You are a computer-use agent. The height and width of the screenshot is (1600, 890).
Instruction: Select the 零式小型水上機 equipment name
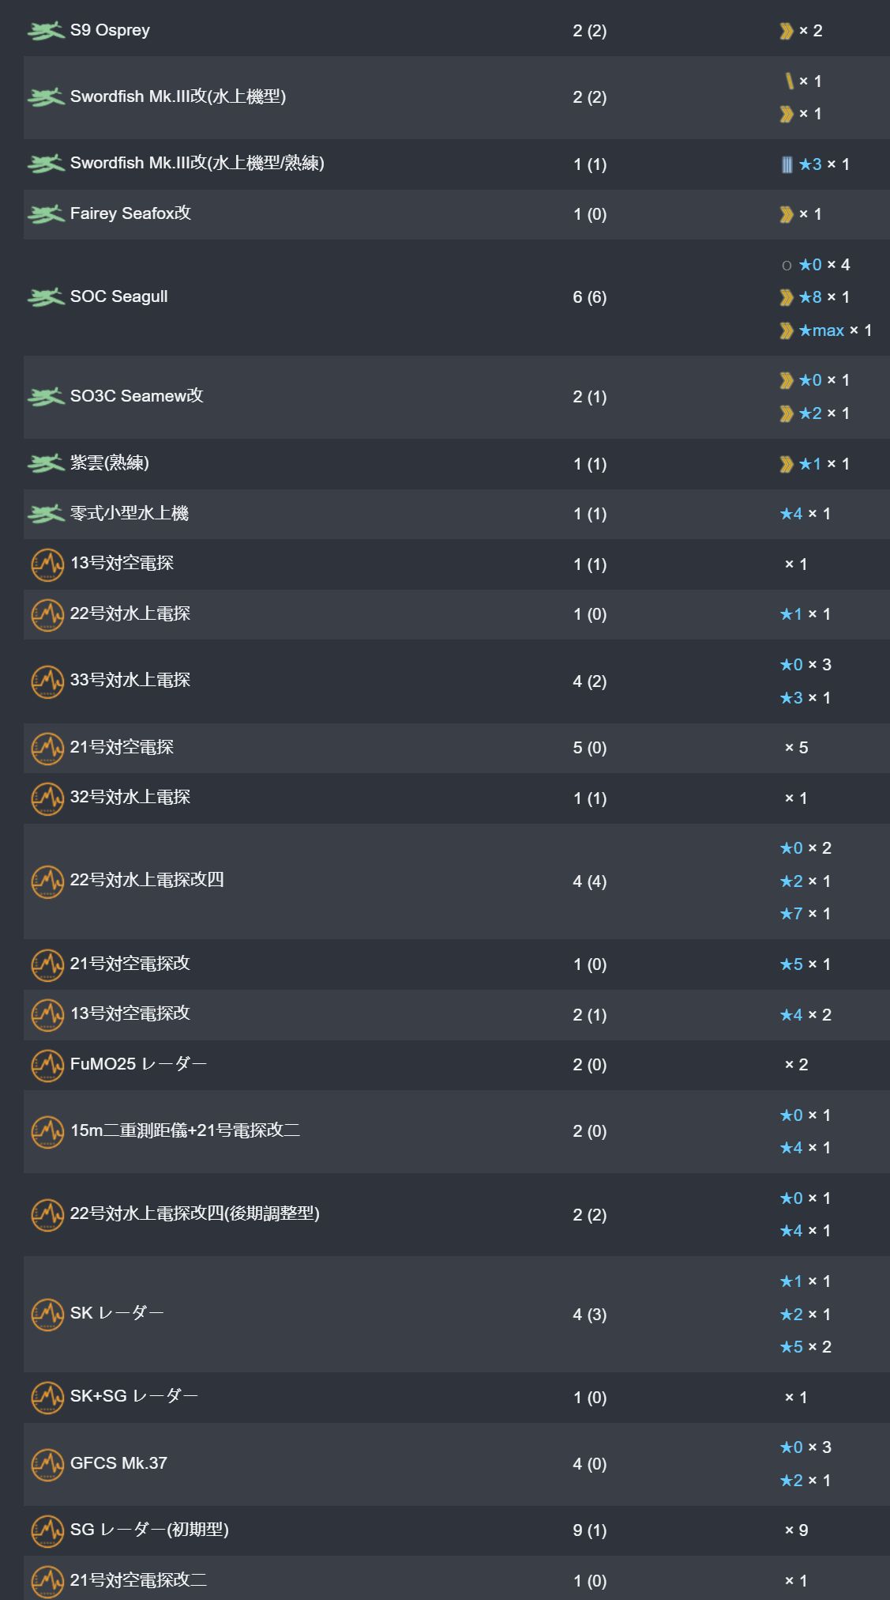130,514
